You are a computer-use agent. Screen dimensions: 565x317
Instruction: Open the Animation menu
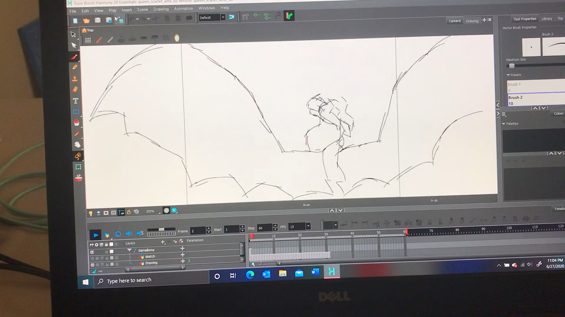tap(184, 9)
